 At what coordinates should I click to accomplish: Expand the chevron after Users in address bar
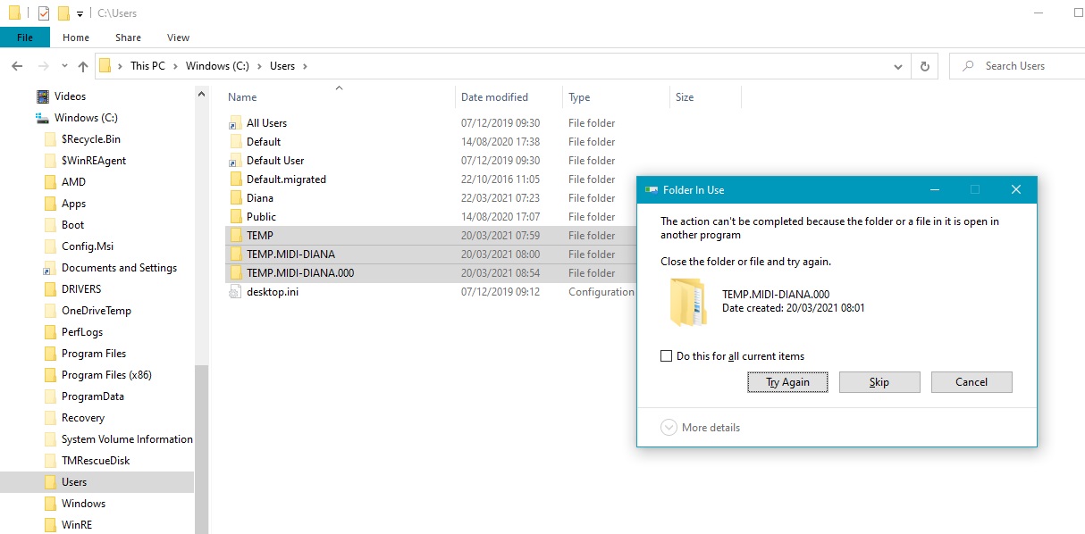pos(305,66)
